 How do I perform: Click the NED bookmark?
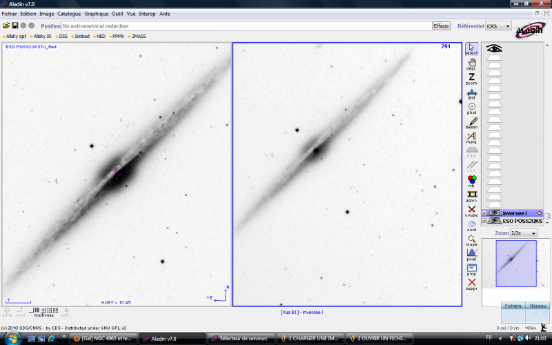(99, 37)
